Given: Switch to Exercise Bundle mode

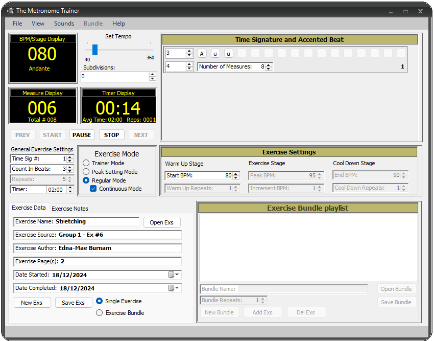Looking at the screenshot, I should (99, 312).
